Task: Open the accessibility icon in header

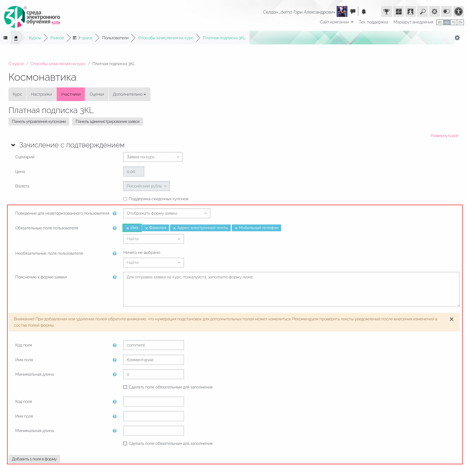Action: click(x=458, y=11)
